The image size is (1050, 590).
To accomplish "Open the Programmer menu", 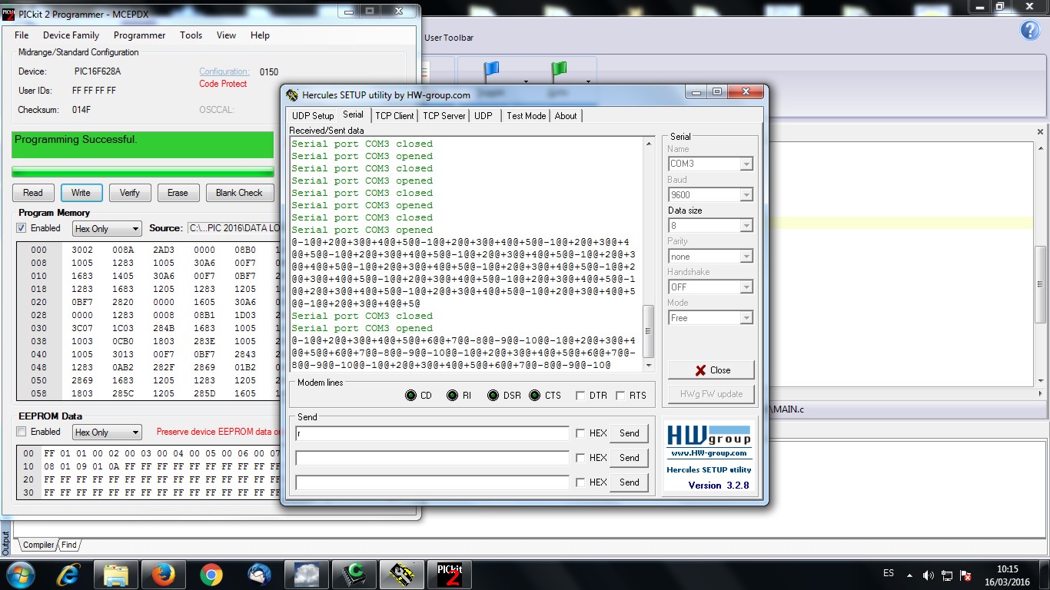I will 139,35.
